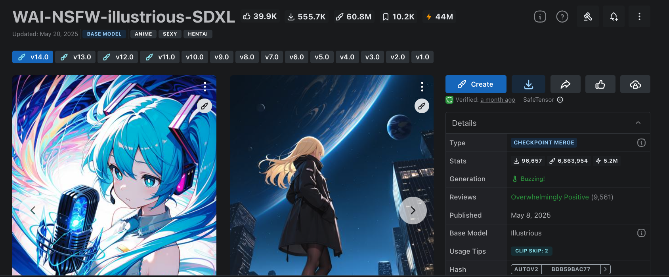669x277 pixels.
Task: Go to next image with right arrow
Action: (413, 211)
